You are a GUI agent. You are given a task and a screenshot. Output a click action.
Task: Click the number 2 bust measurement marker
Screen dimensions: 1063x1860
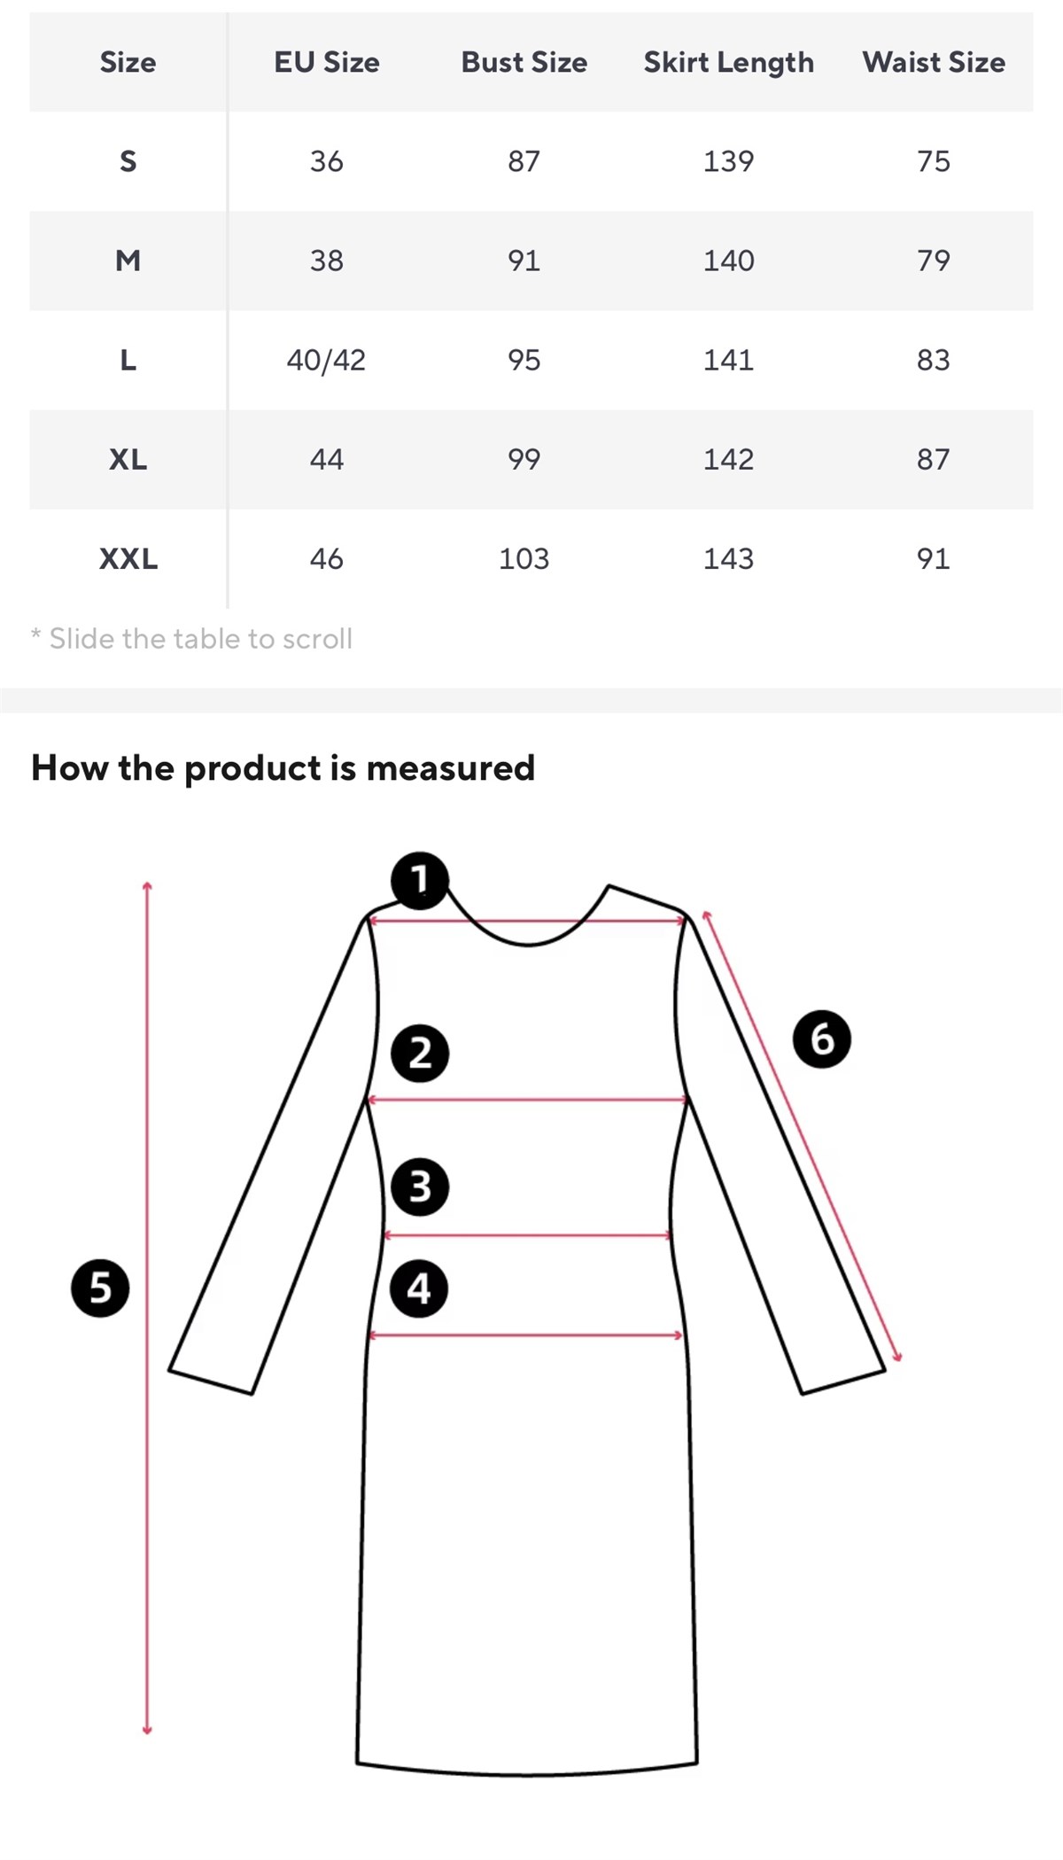click(420, 1053)
